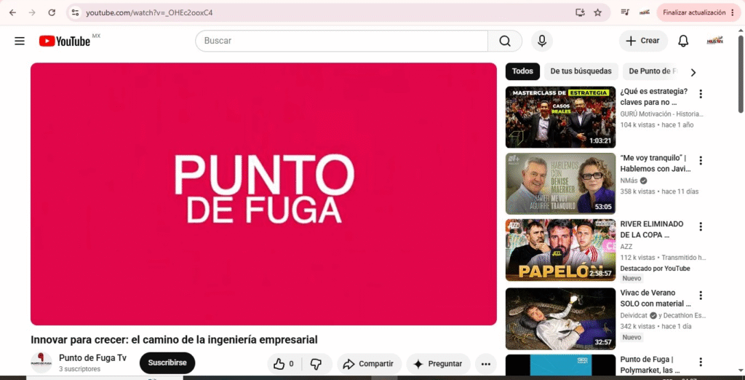Open Punto de Fuga Tv channel avatar
745x380 pixels.
[x=41, y=363]
